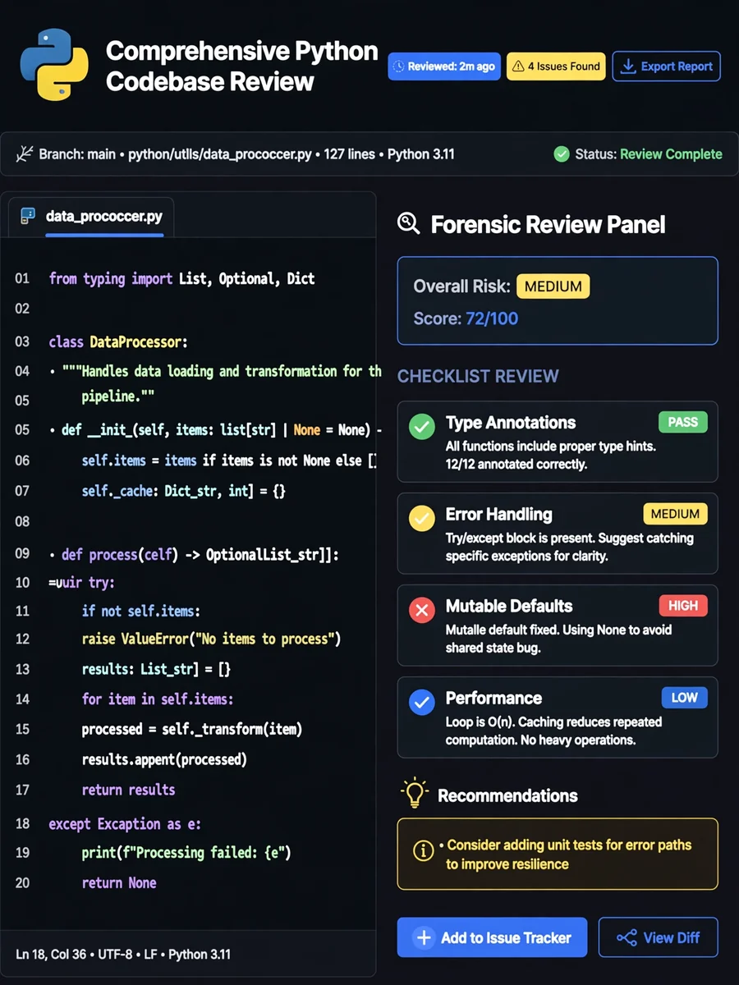Click line number 08 in the gutter
The width and height of the screenshot is (739, 985).
pos(22,521)
